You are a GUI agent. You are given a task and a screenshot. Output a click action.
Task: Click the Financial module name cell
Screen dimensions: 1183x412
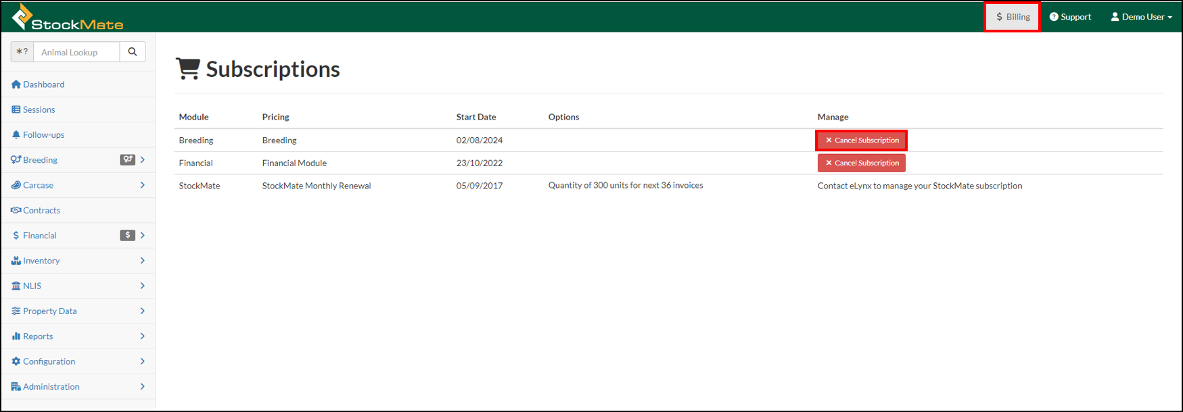click(x=195, y=163)
